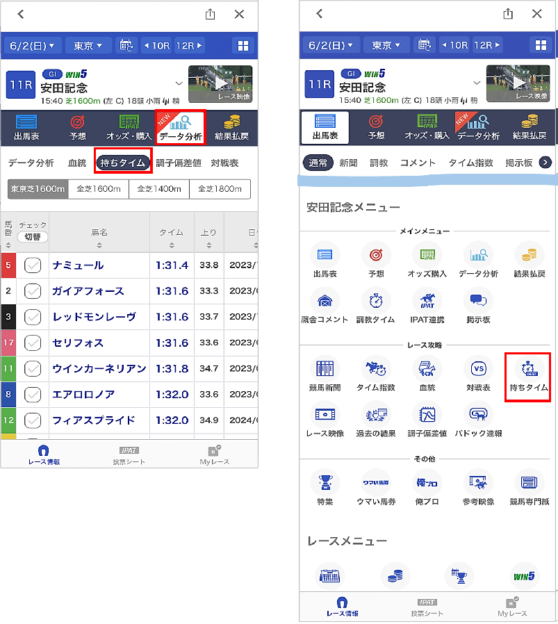Select 全芝1800m distance tab
The width and height of the screenshot is (558, 624).
(220, 189)
